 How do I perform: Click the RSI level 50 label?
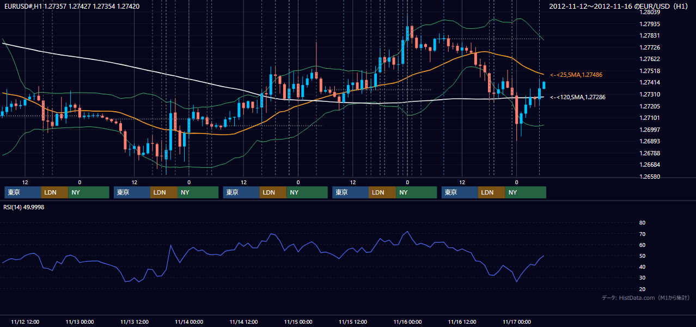642,256
